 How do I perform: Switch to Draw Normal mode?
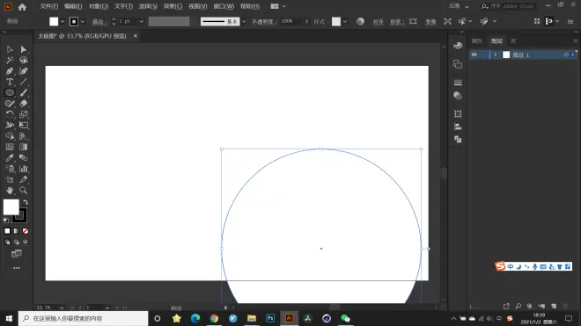pyautogui.click(x=7, y=242)
